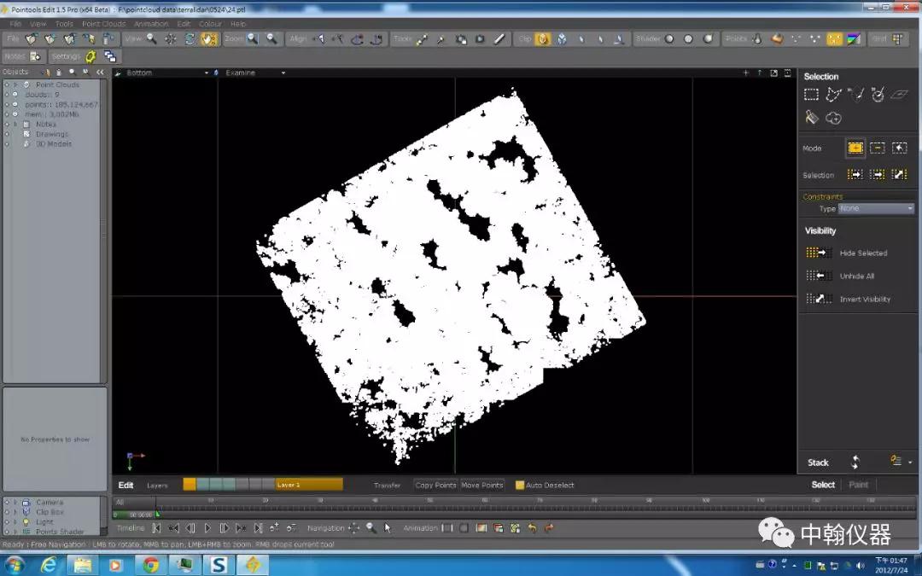Viewport: 922px width, 576px height.
Task: Click the Unhide All icon
Action: pos(818,276)
